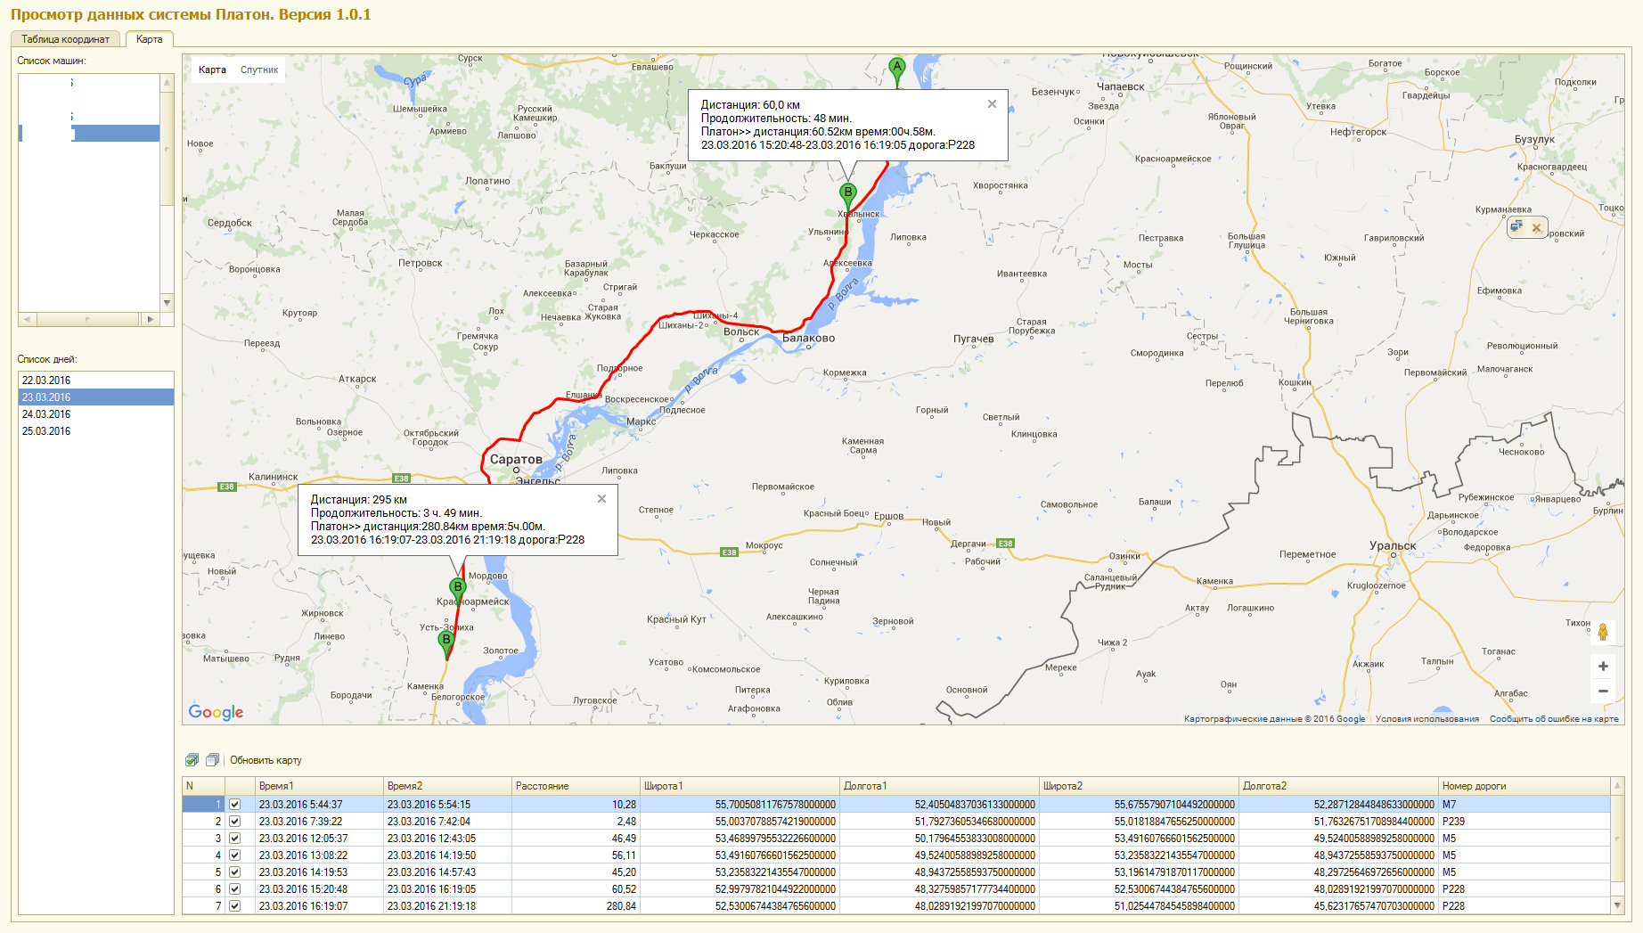The height and width of the screenshot is (933, 1643).
Task: Uncheck the checkbox in row 2
Action: point(235,822)
